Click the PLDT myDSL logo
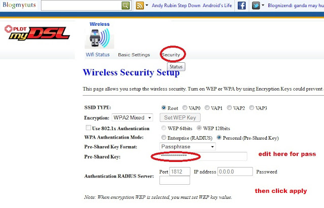Screen dimensions: 324x208 coord(37,32)
